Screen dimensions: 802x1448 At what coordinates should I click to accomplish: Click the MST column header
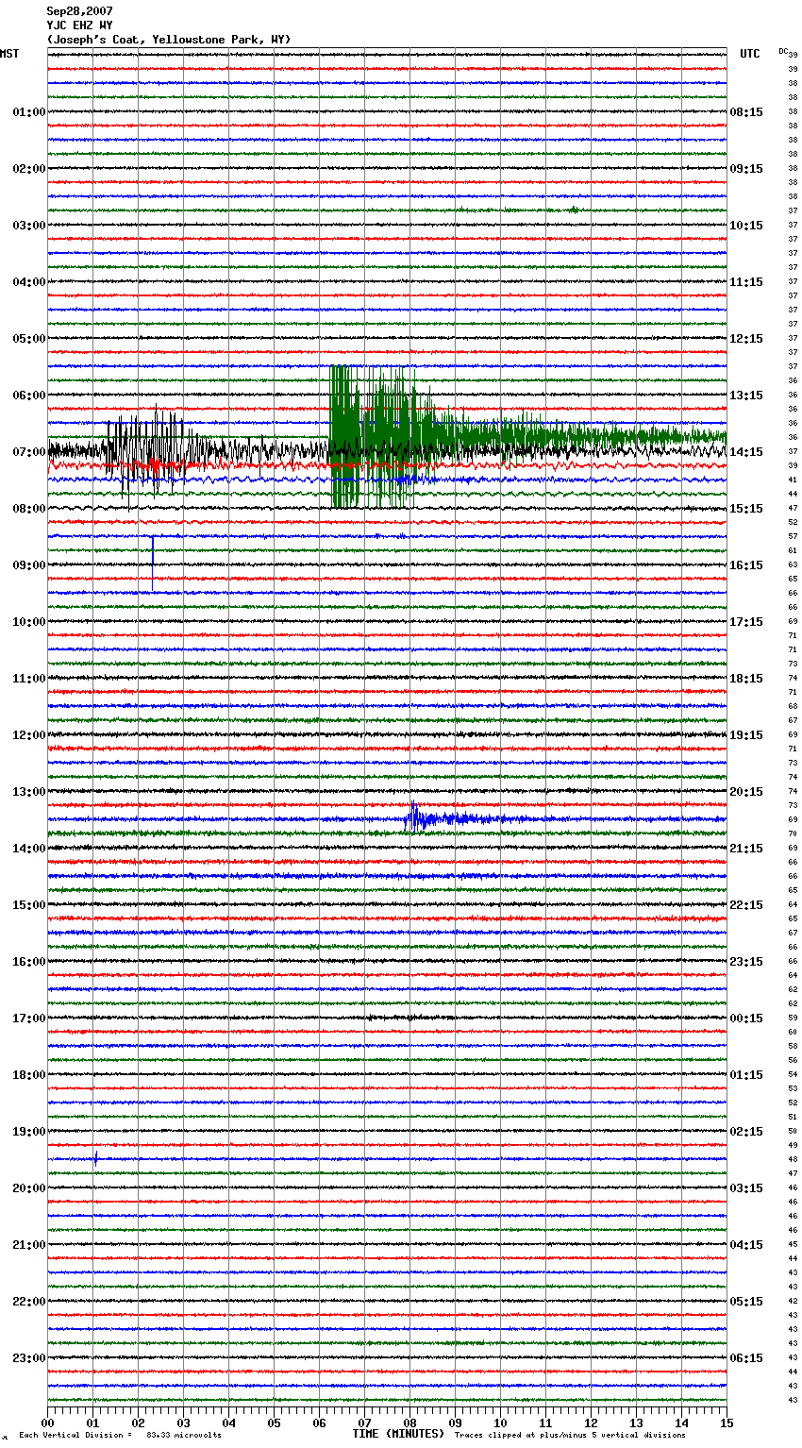pyautogui.click(x=9, y=54)
